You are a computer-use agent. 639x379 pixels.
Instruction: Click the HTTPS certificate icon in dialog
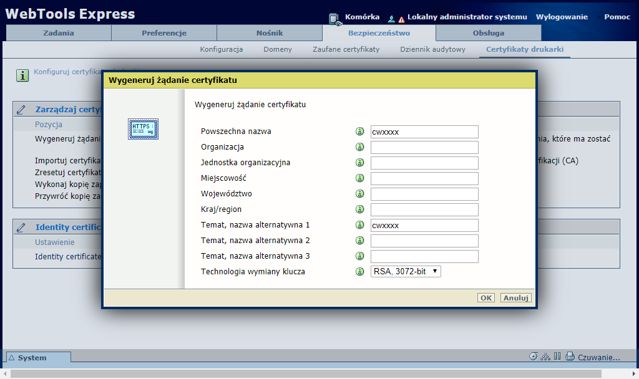tap(144, 129)
